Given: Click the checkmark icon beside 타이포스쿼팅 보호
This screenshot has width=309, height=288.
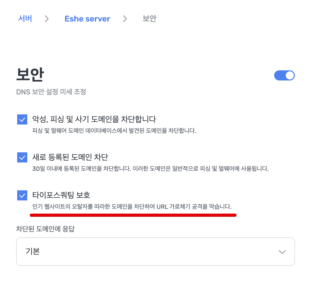Looking at the screenshot, I should (22, 195).
